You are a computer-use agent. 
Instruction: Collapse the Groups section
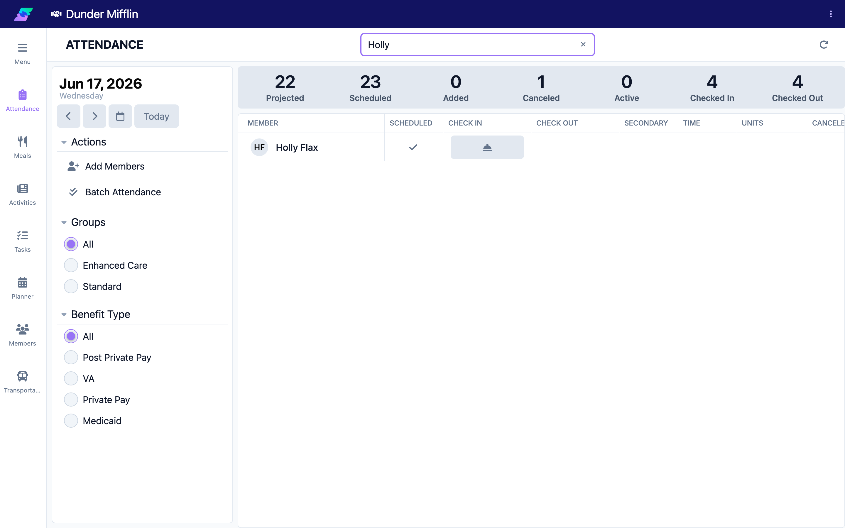(x=64, y=222)
